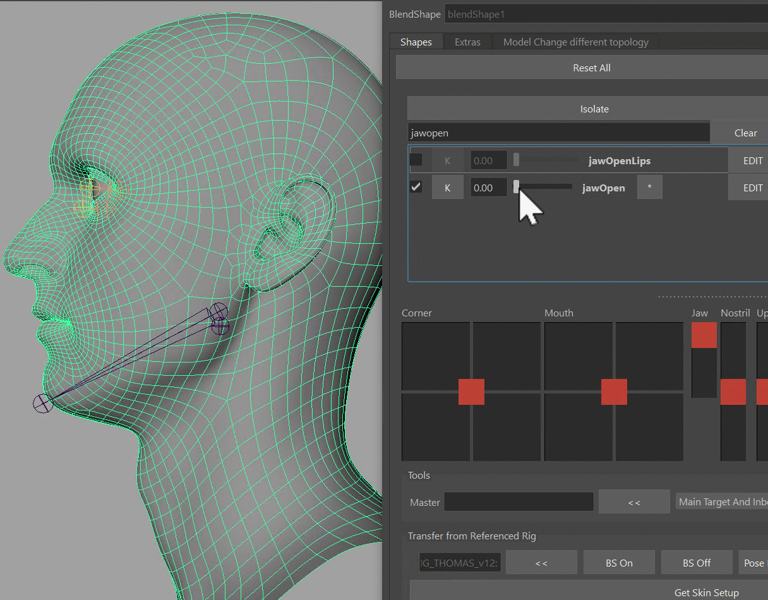Switch to the Shapes tab

point(416,42)
